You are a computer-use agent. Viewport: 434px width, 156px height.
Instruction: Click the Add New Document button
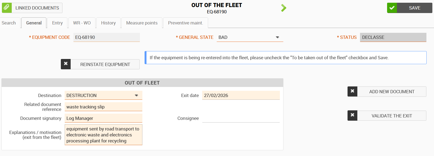point(392,92)
